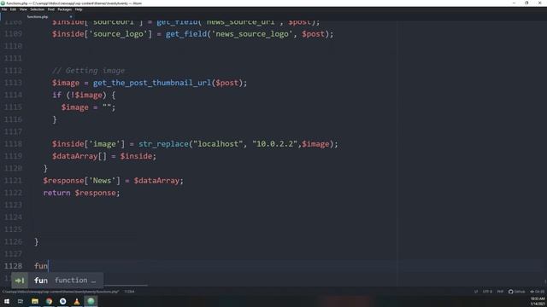
Task: Open VLC media player from the taskbar
Action: click(x=77, y=301)
